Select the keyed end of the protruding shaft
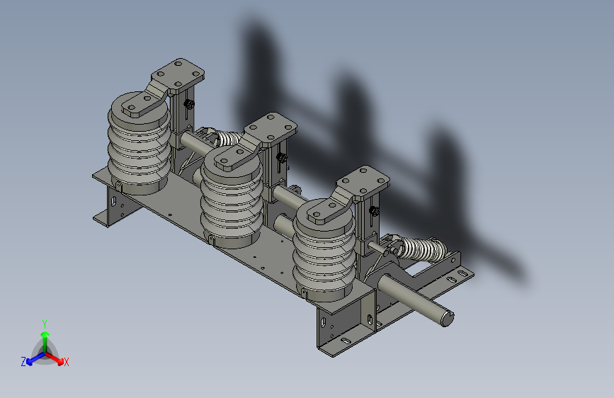Viewport: 614px width, 398px height. (447, 318)
